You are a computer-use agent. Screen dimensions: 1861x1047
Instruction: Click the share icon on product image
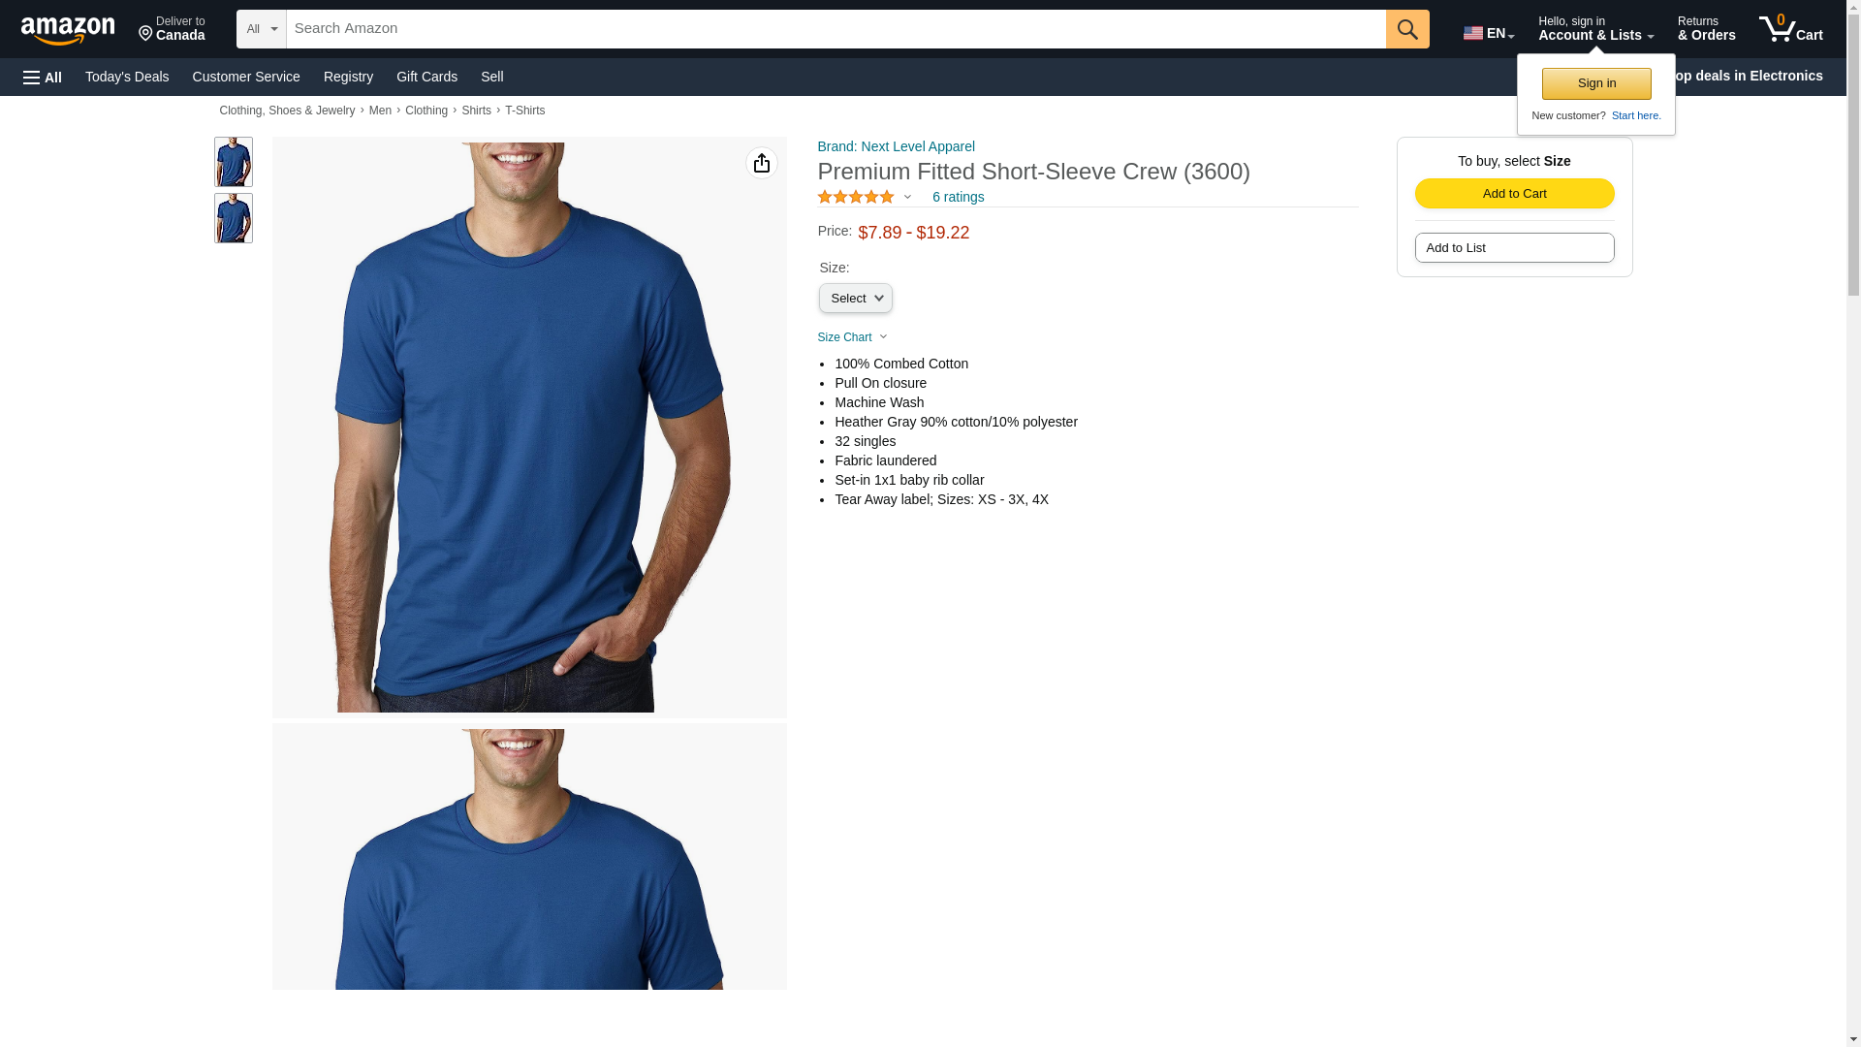762,163
